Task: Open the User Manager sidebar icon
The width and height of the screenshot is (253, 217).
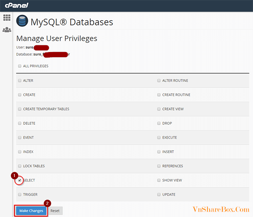Action: (6, 30)
